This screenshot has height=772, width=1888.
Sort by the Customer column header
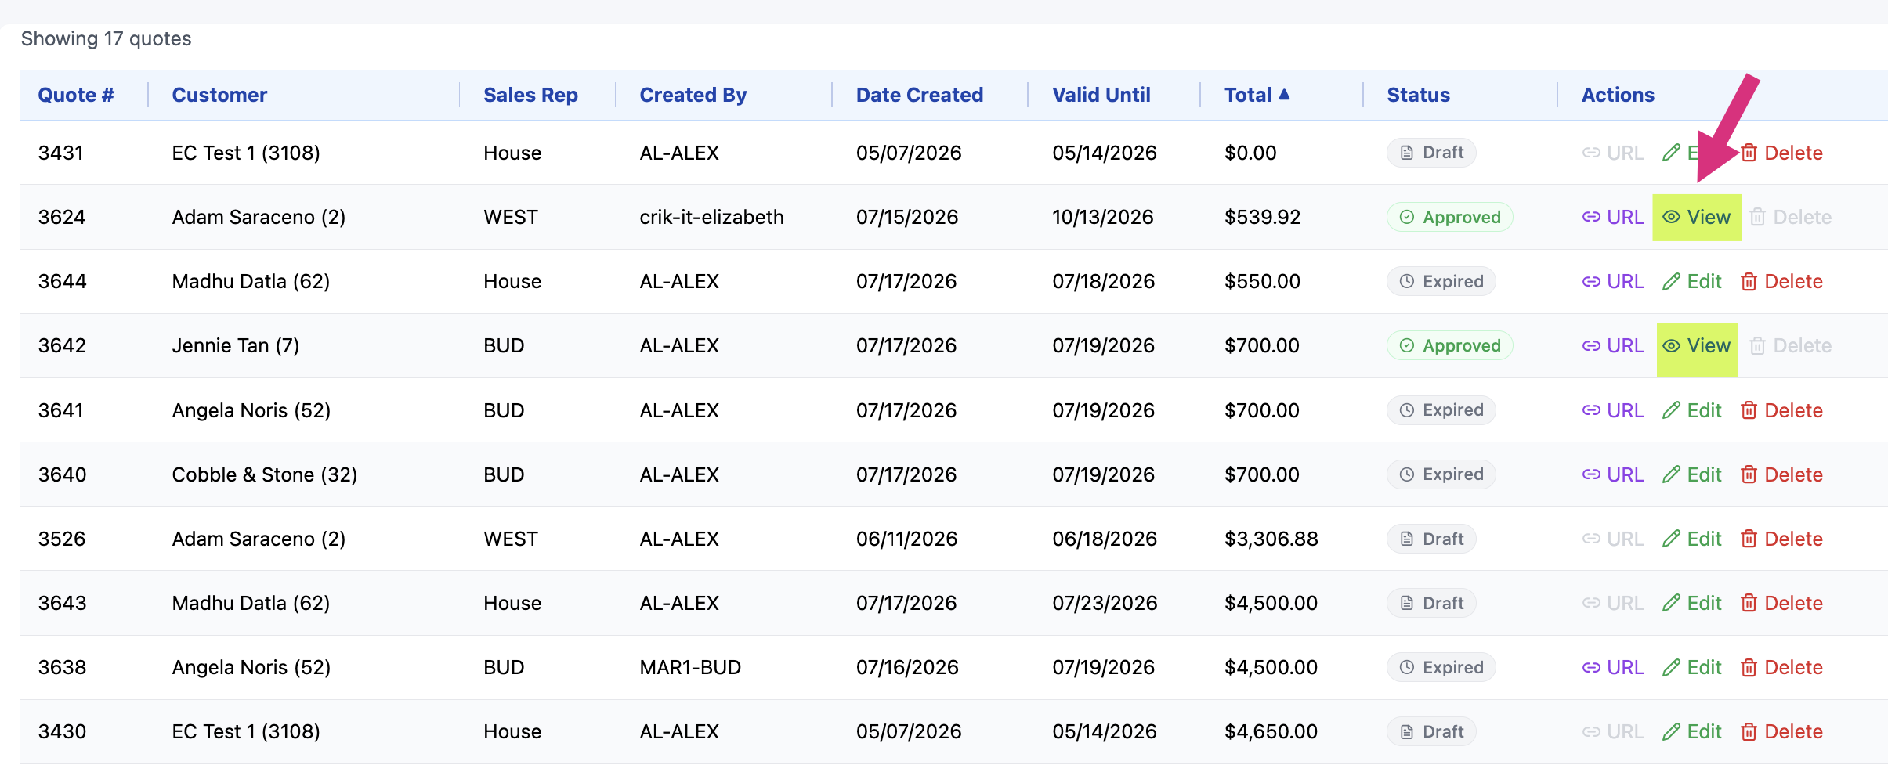[x=219, y=95]
